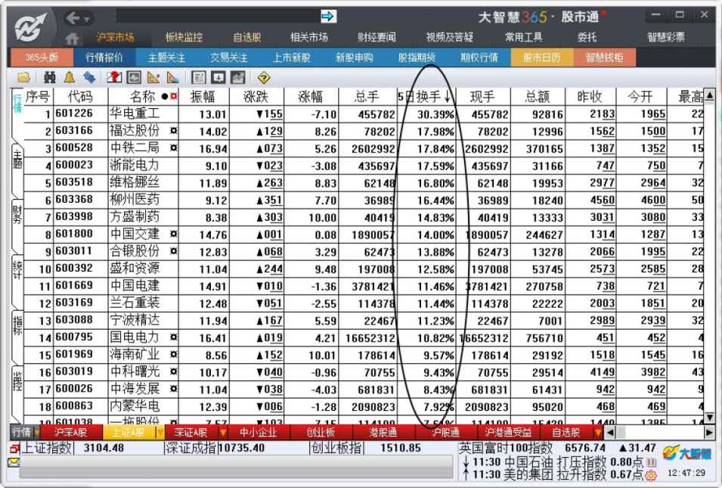Click vertical scrollbar down arrow
722x488 pixels.
point(710,418)
